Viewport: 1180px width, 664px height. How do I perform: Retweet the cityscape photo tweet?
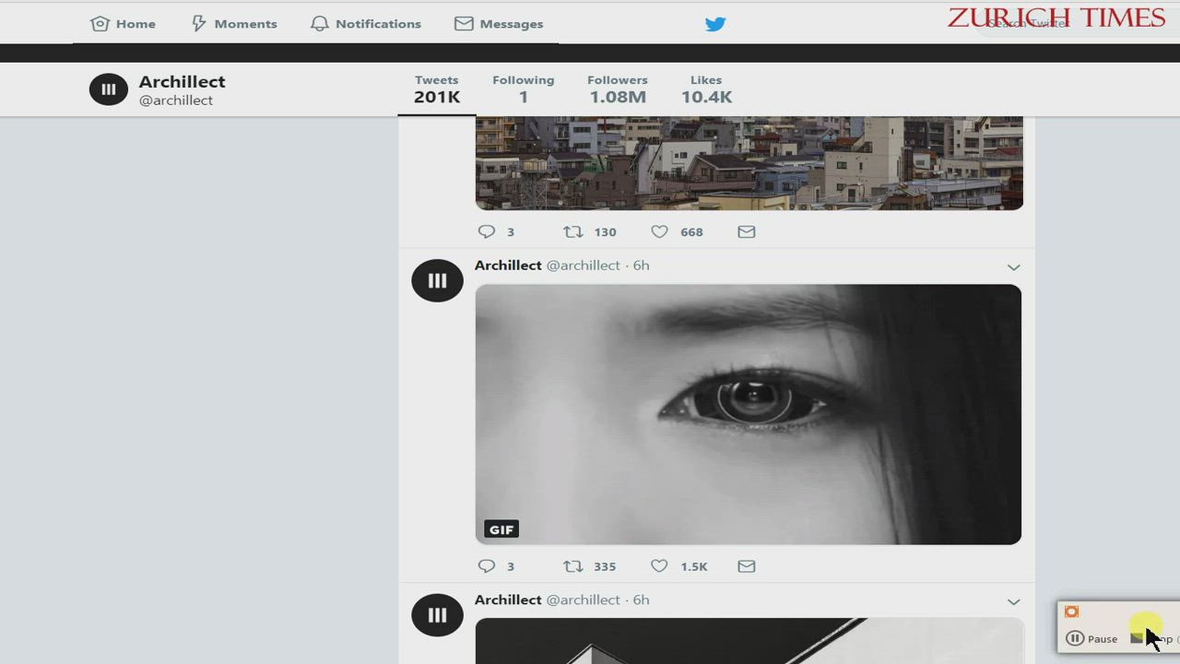573,231
